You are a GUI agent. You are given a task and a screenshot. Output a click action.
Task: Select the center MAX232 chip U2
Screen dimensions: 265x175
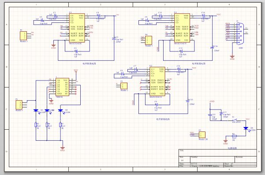pyautogui.click(x=157, y=81)
